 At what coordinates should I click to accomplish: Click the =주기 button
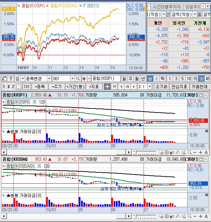coord(56,87)
